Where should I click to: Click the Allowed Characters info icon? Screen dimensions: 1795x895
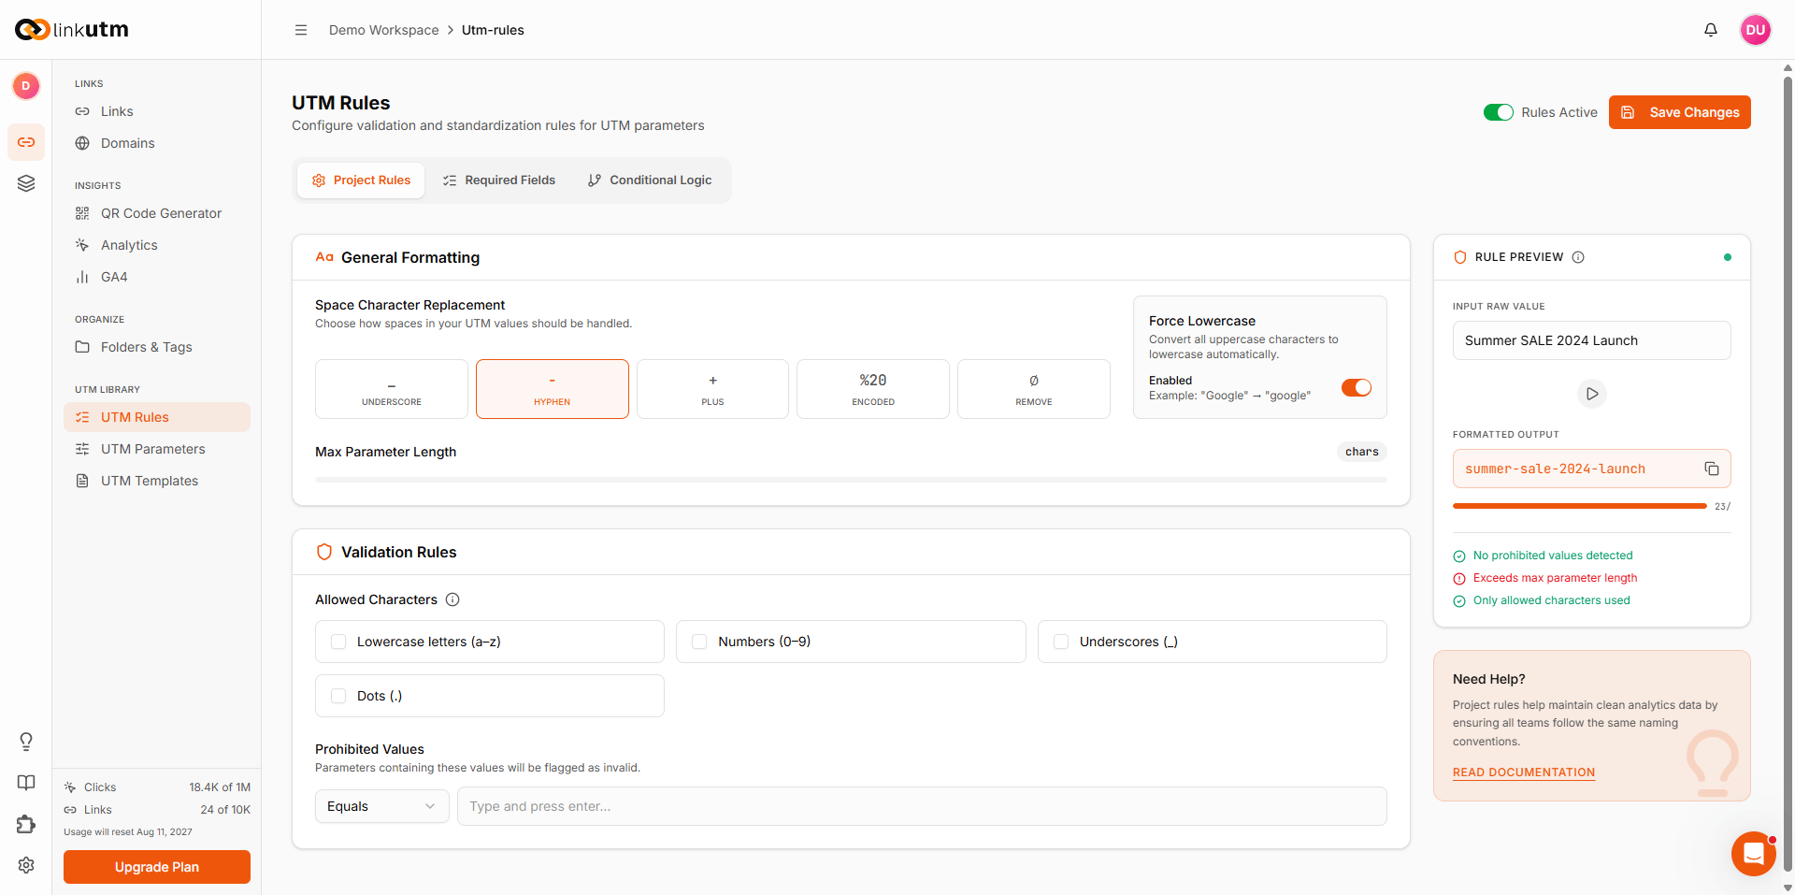[452, 599]
